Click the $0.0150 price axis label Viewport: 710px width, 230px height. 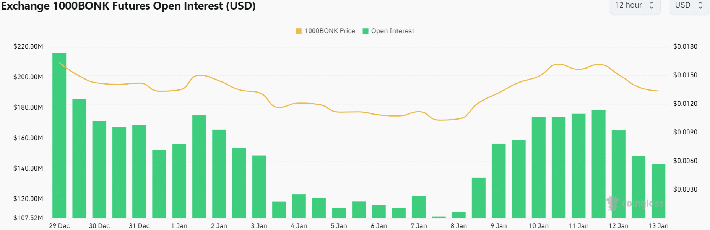coord(685,75)
